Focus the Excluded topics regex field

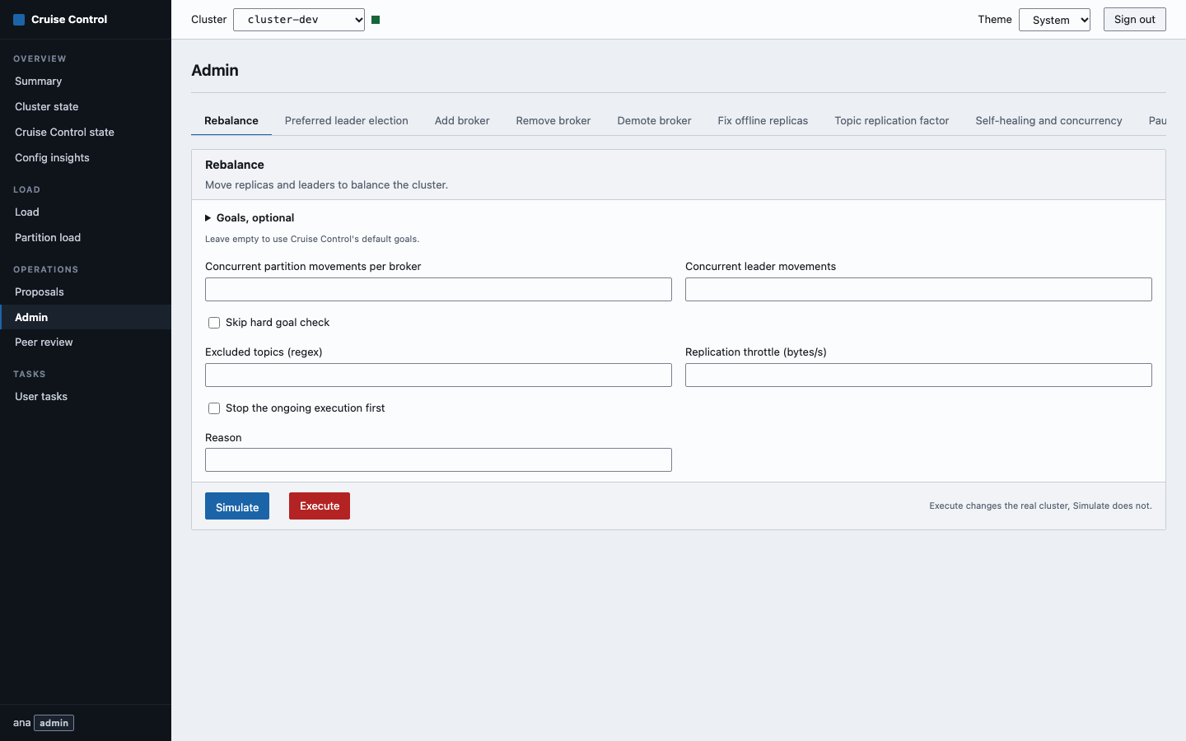click(438, 375)
